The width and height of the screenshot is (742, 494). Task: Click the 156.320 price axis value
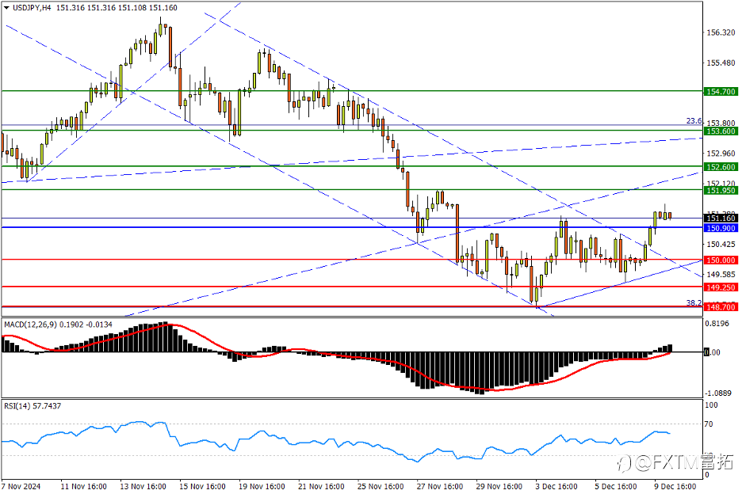click(x=721, y=32)
